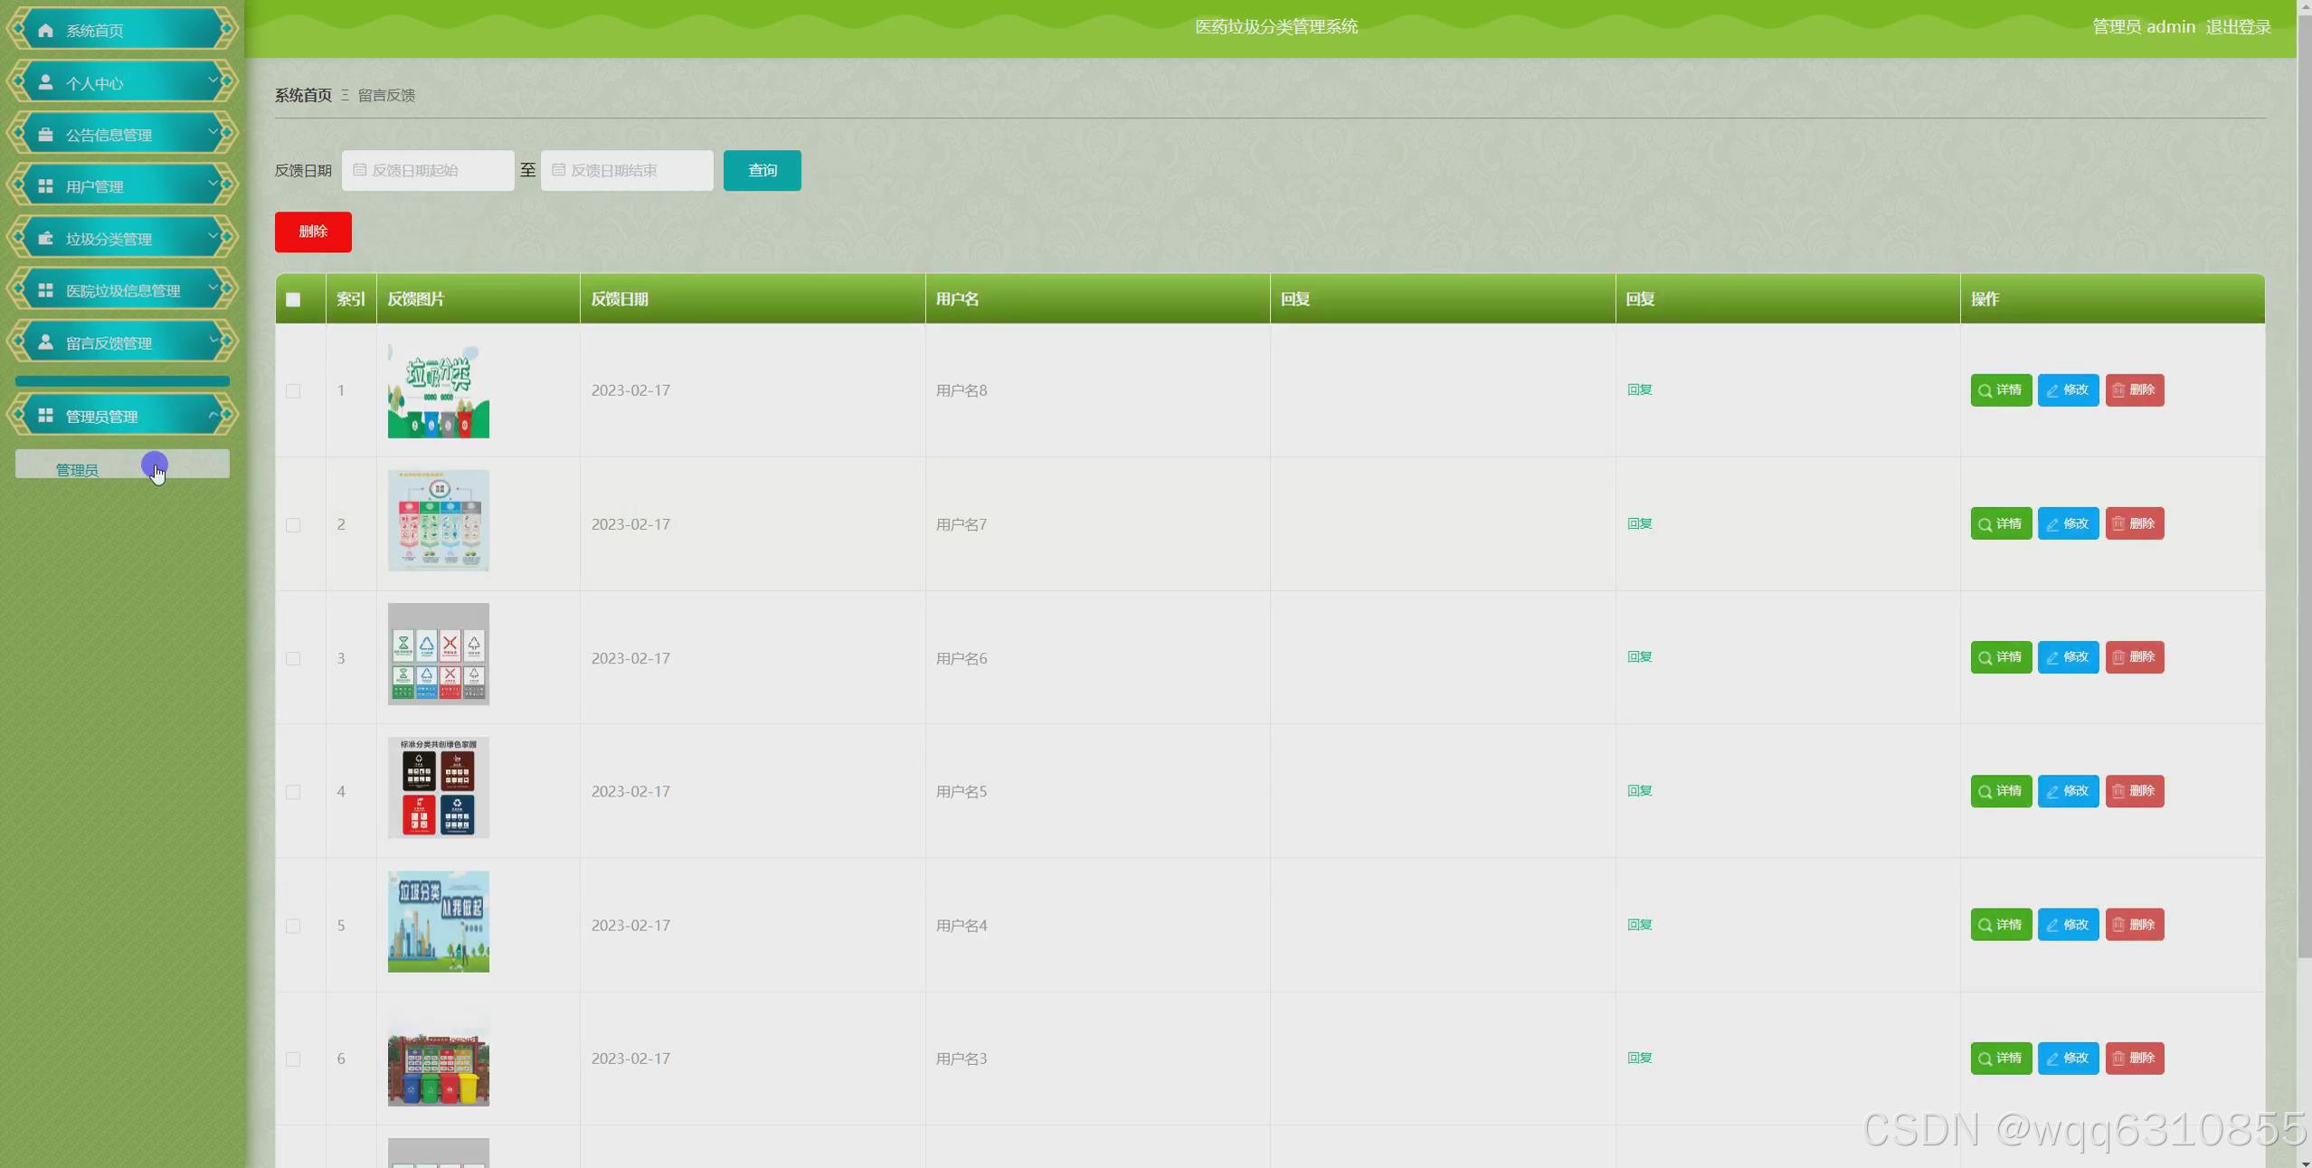Viewport: 2312px width, 1168px height.
Task: Check the checkbox for row 4 用户名5
Action: tap(293, 792)
